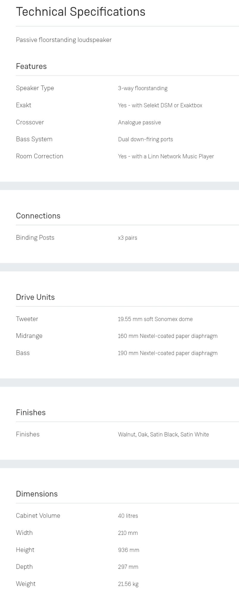
Task: Click the Exakt value mentioning Selekt DSM
Action: coord(160,105)
